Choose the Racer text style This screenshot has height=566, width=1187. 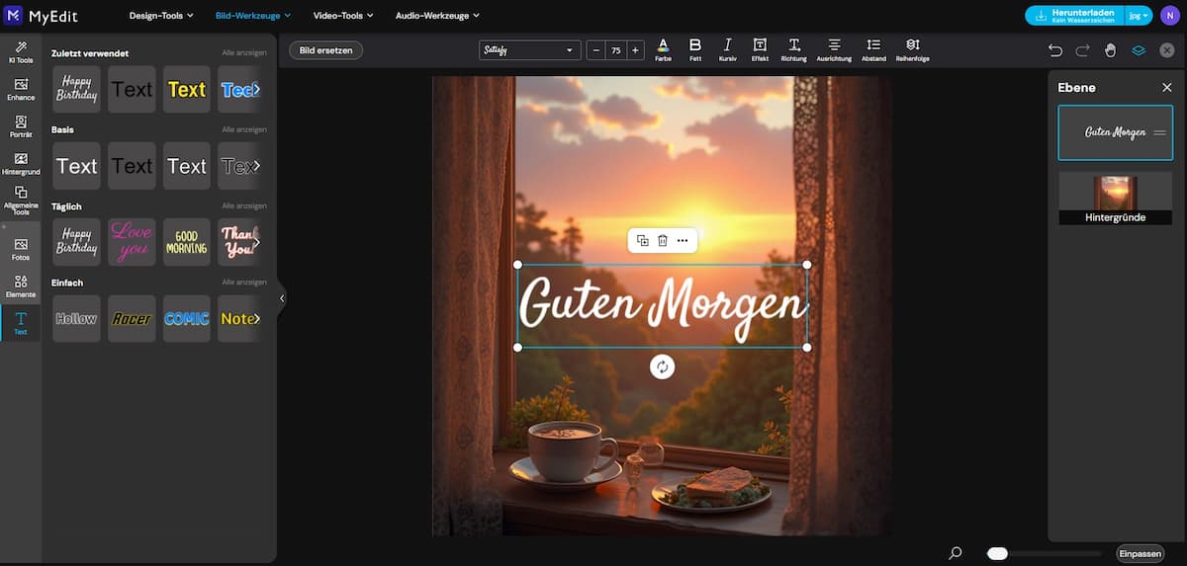(132, 319)
